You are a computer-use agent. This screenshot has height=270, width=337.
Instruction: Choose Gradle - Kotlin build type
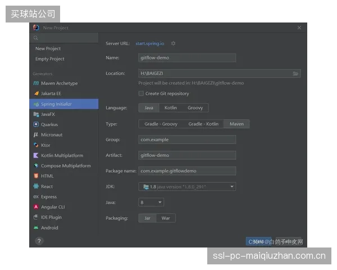click(x=203, y=124)
